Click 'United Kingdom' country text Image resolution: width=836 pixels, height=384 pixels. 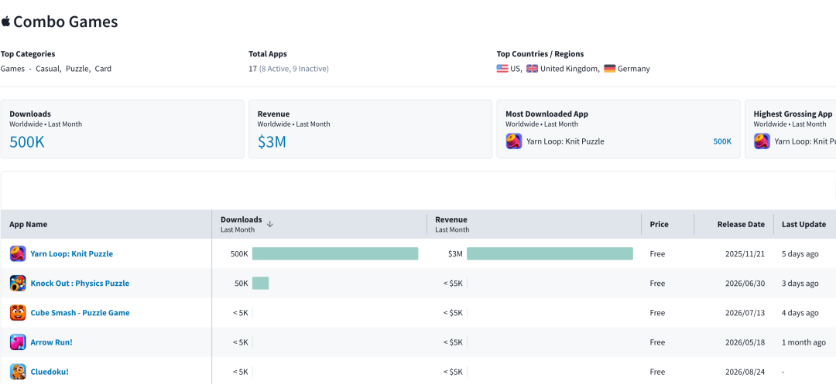pyautogui.click(x=570, y=69)
